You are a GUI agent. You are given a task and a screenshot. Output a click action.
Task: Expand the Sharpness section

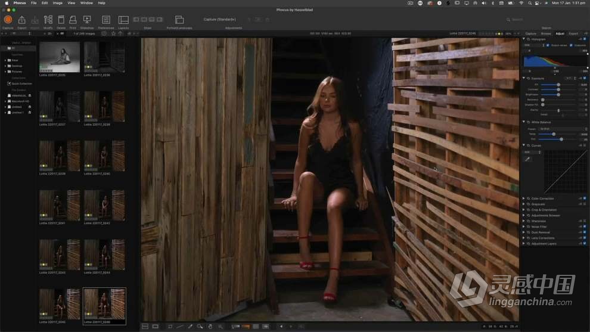pos(524,221)
